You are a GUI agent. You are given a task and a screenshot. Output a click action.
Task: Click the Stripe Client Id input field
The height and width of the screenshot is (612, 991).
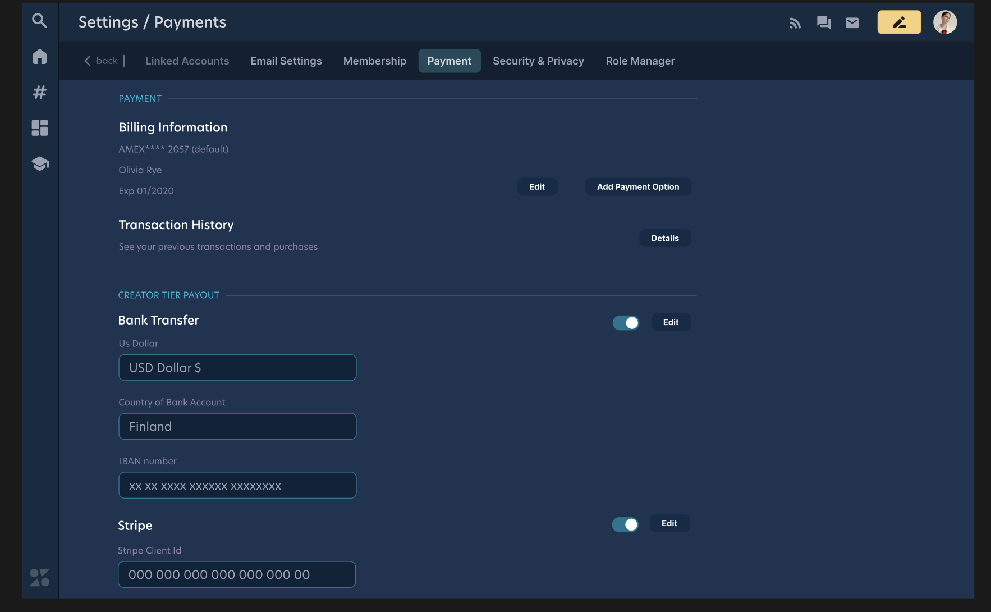[x=237, y=574]
